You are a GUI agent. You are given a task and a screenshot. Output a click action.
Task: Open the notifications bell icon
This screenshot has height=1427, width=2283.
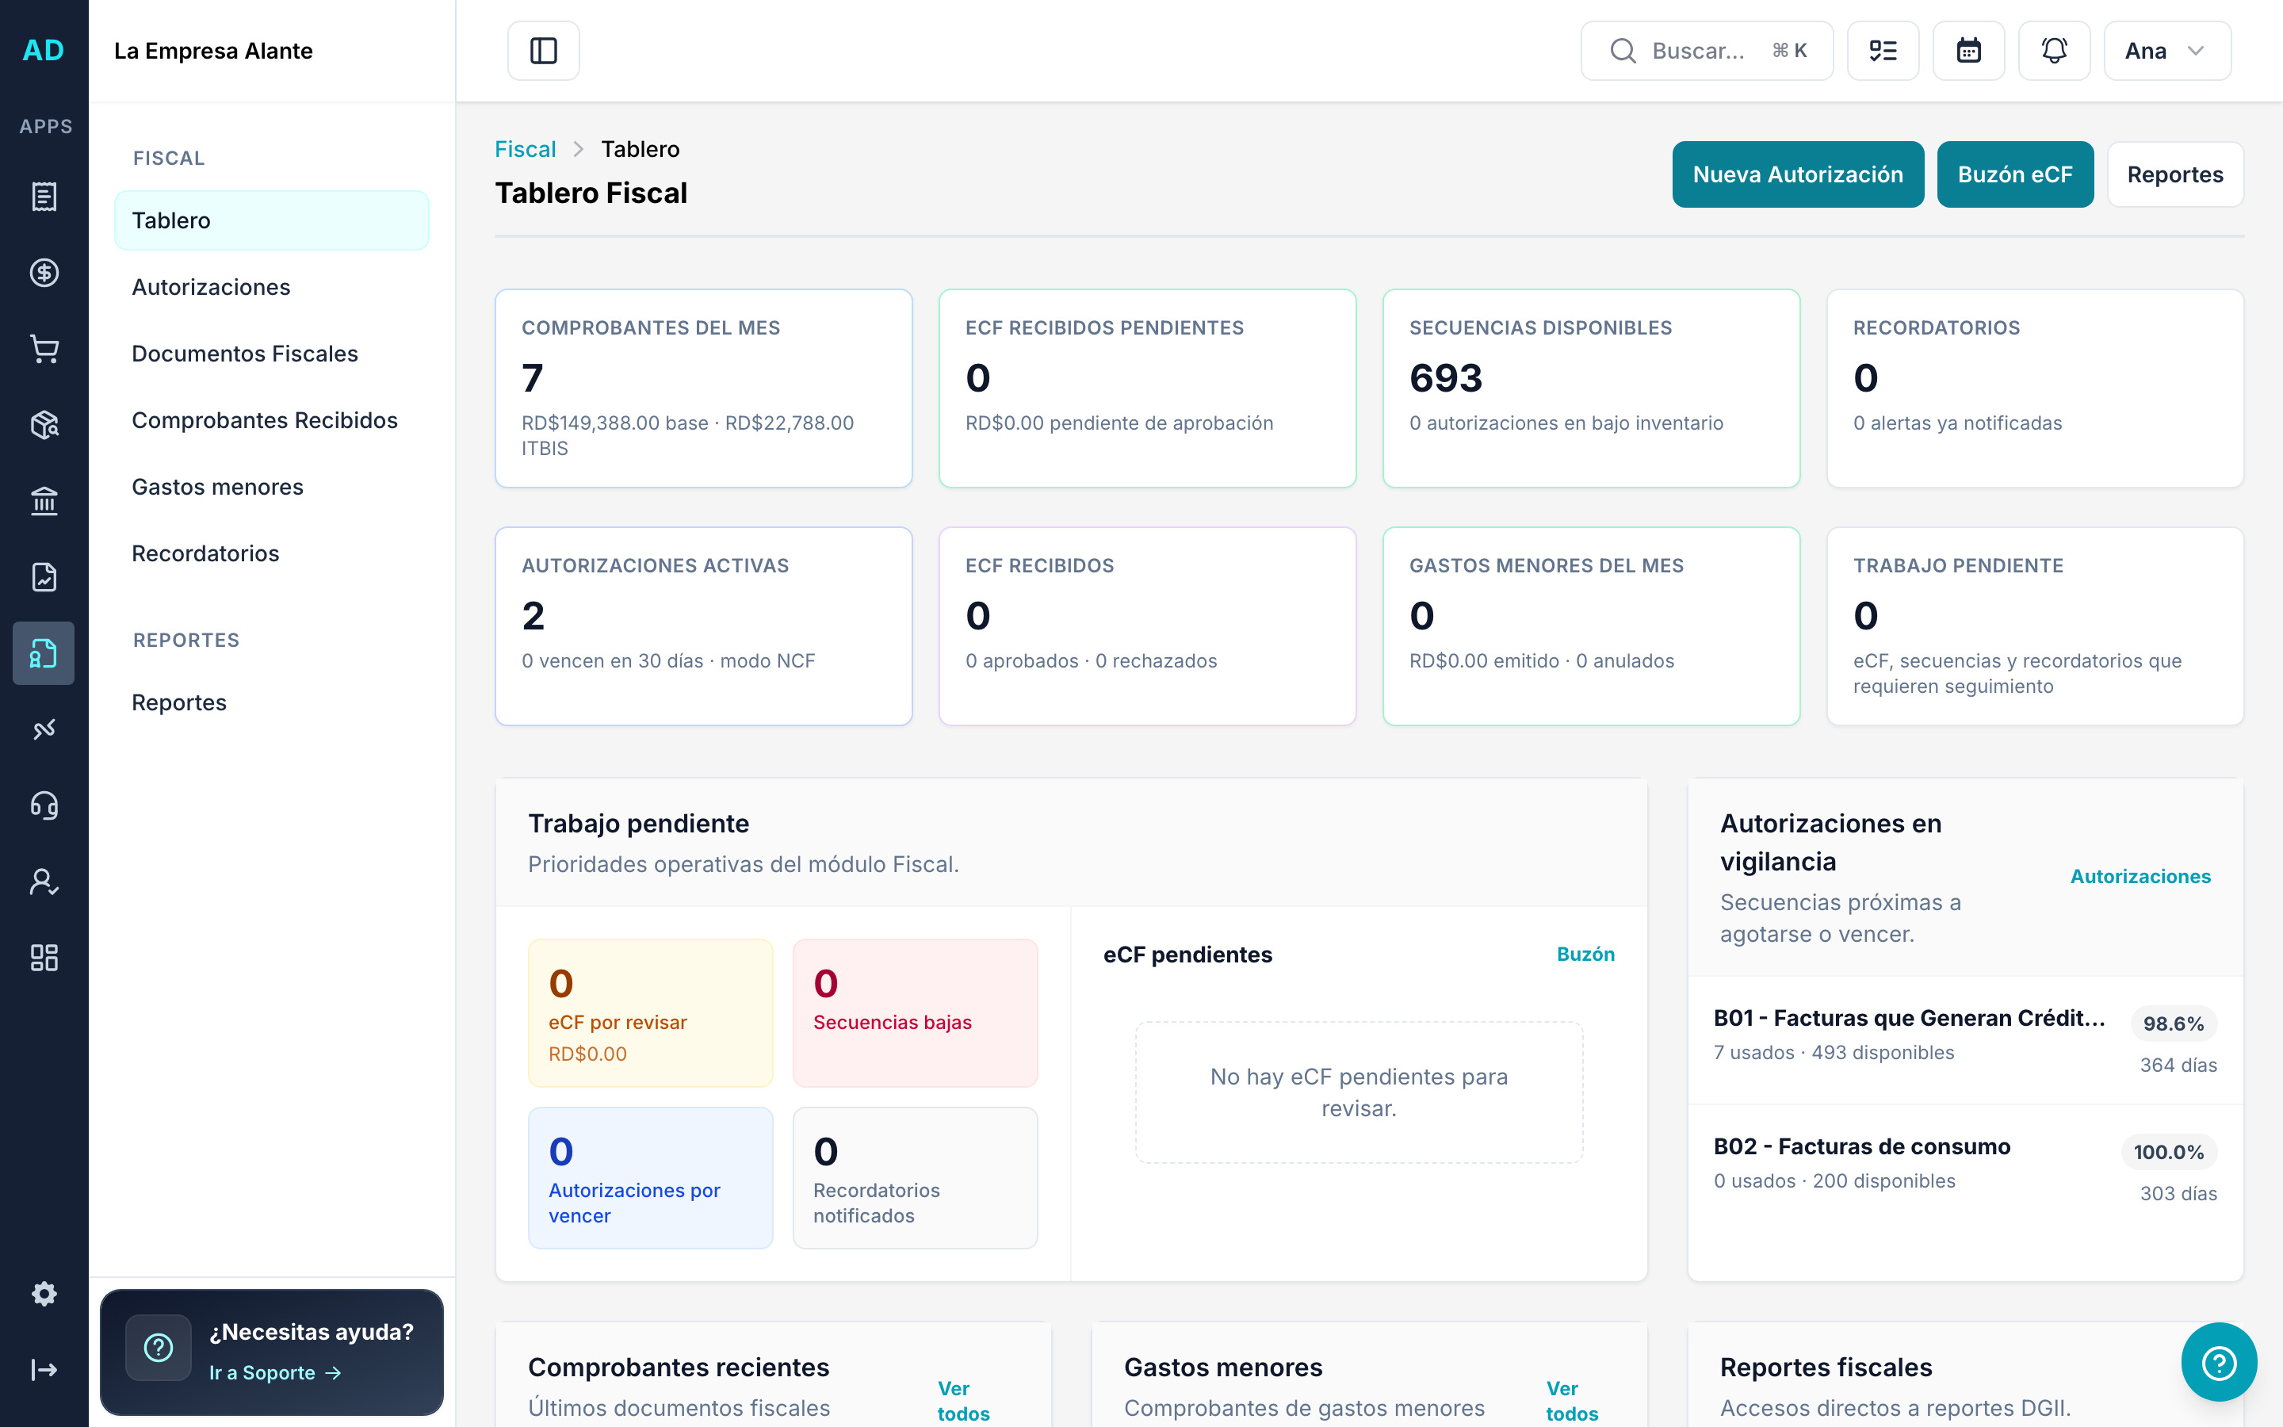click(x=2054, y=51)
